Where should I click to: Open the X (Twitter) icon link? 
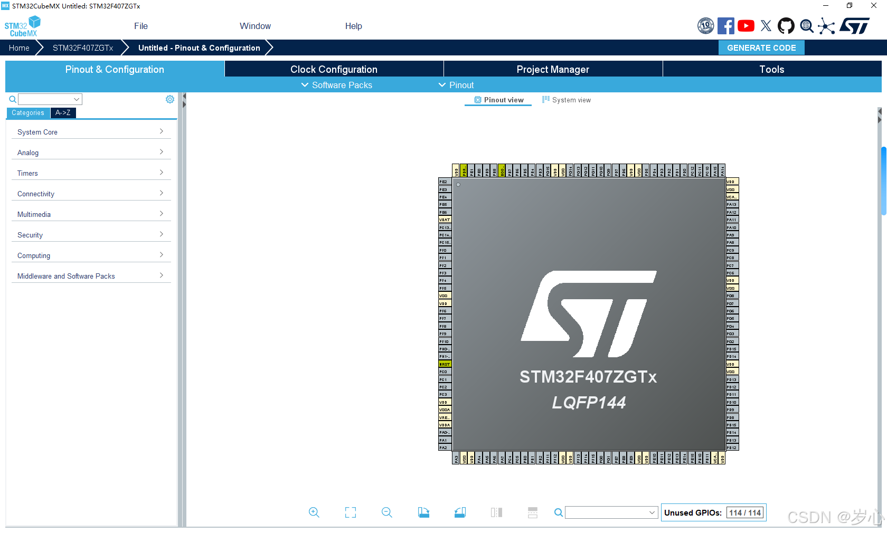(766, 26)
